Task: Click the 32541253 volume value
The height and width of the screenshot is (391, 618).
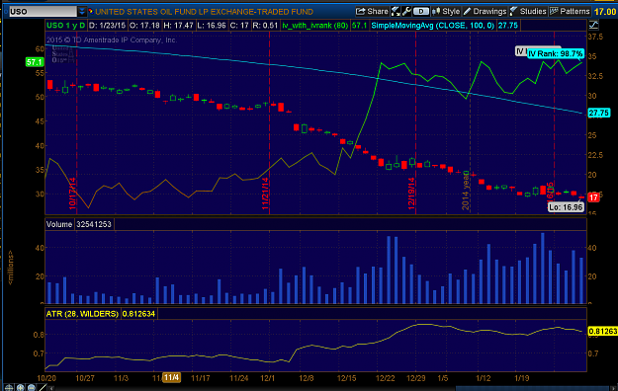Action: coord(94,224)
